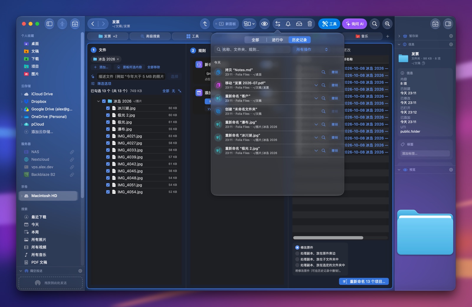Select 处理副本，放在原件旁边 option
The width and height of the screenshot is (472, 307).
297,253
